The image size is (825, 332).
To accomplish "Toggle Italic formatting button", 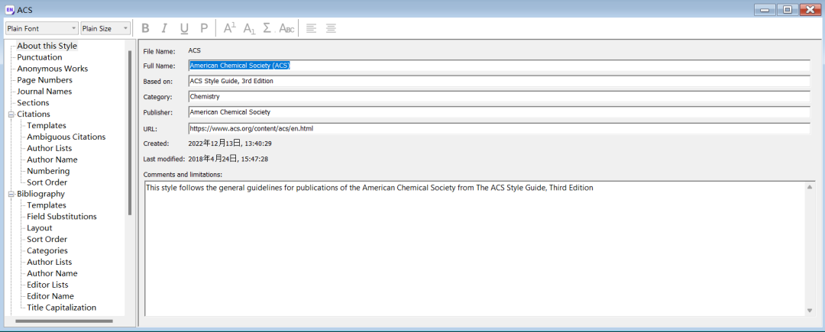I will click(x=164, y=28).
